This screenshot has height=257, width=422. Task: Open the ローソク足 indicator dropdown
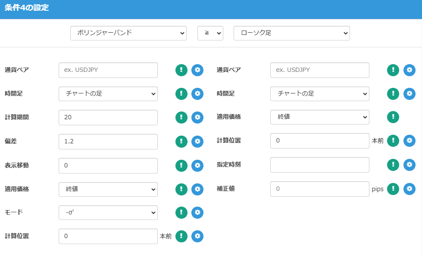(291, 33)
